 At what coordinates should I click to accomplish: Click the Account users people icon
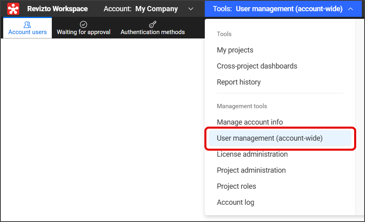click(27, 24)
